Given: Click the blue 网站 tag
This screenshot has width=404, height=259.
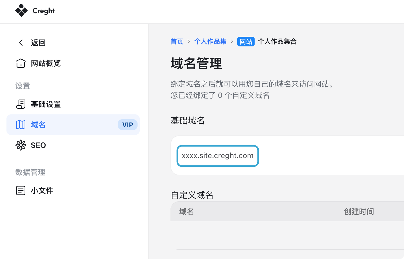Looking at the screenshot, I should click(x=246, y=42).
